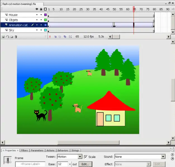Click the Edit Multiple Frames button
Image resolution: width=175 pixels, height=167 pixels.
click(65, 37)
